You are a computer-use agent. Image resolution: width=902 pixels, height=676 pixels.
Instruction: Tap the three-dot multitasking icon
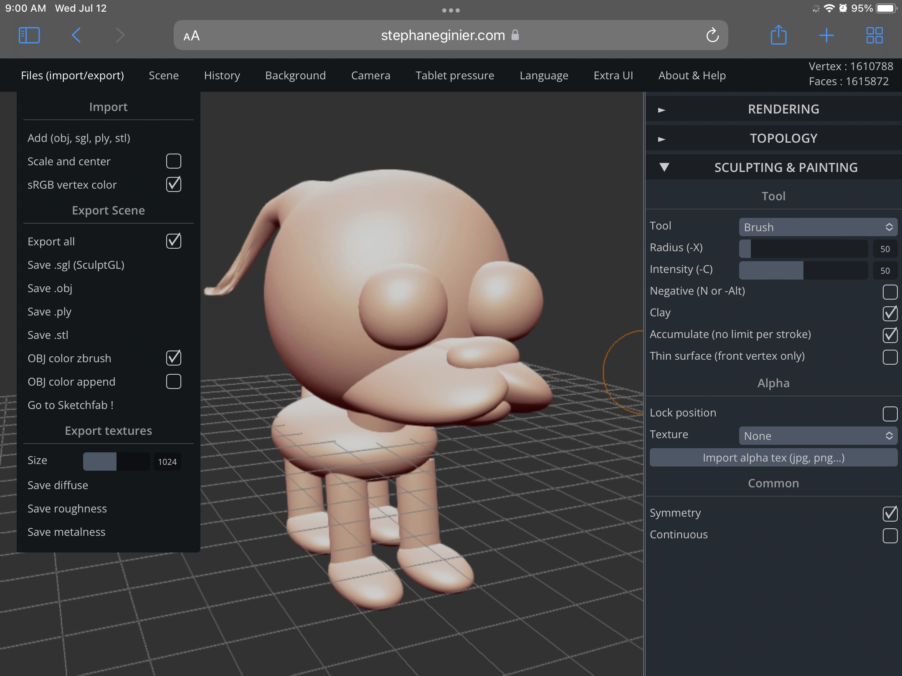451,10
